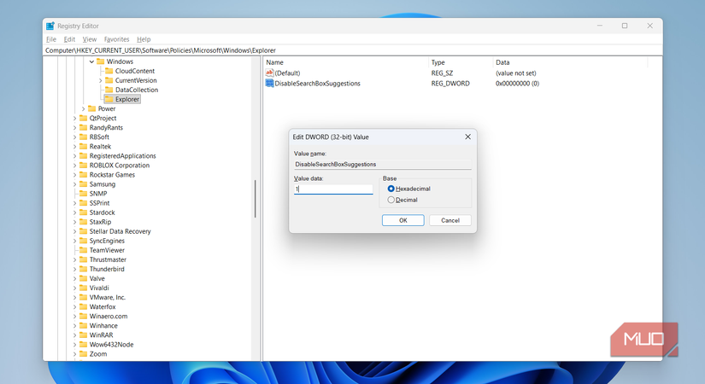Viewport: 705px width, 384px height.
Task: Click the Value name field in dialog
Action: point(382,165)
